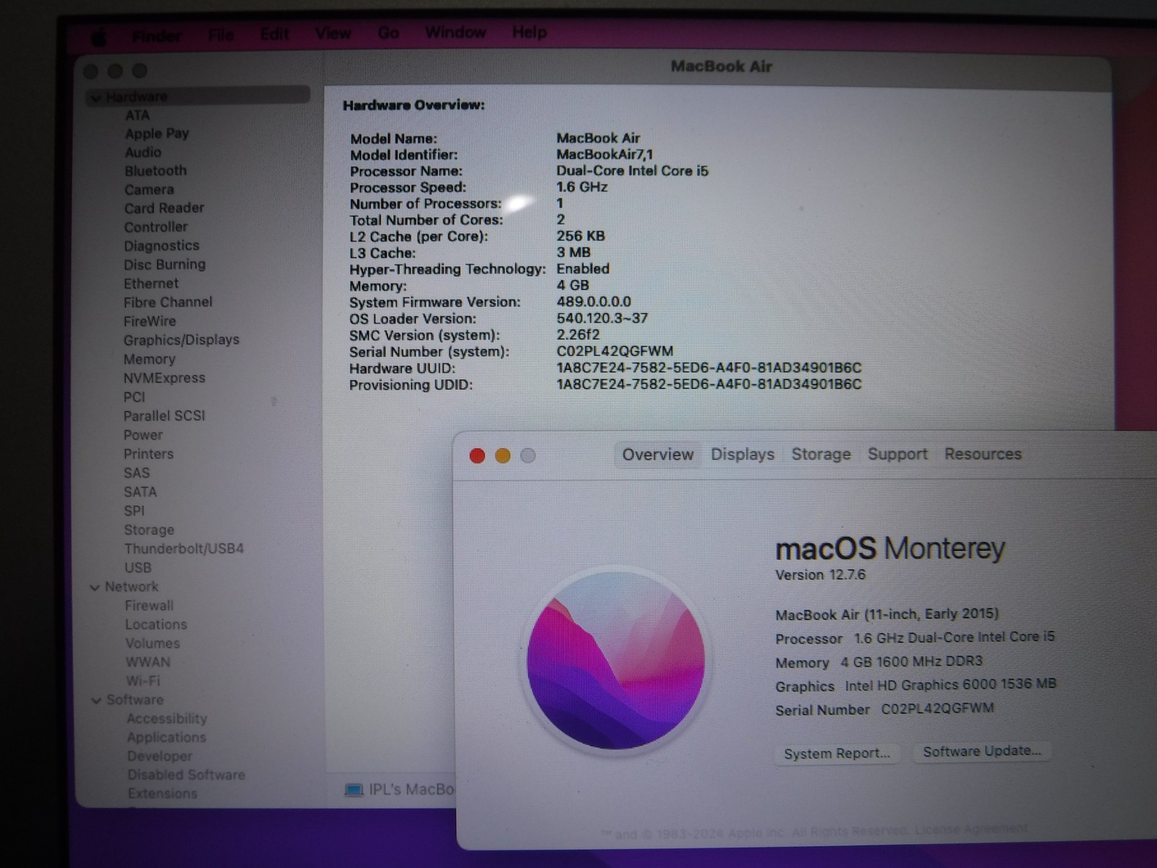Viewport: 1157px width, 868px height.
Task: Select Printers in the sidebar
Action: pos(148,454)
